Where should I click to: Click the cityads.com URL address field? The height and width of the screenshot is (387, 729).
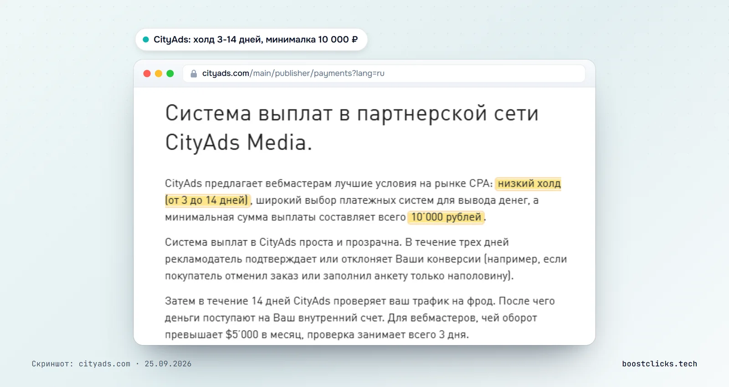pos(384,73)
